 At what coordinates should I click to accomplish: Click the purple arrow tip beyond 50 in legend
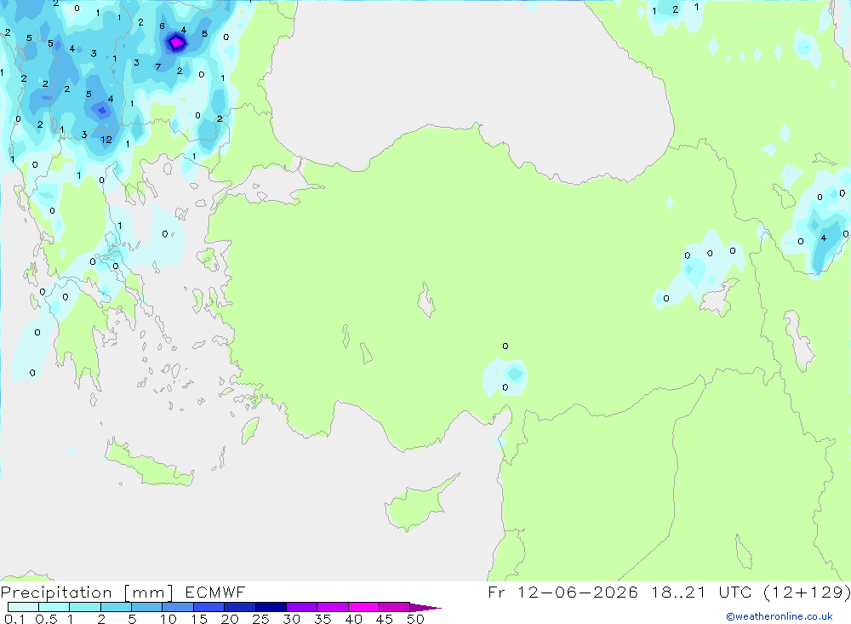[425, 608]
